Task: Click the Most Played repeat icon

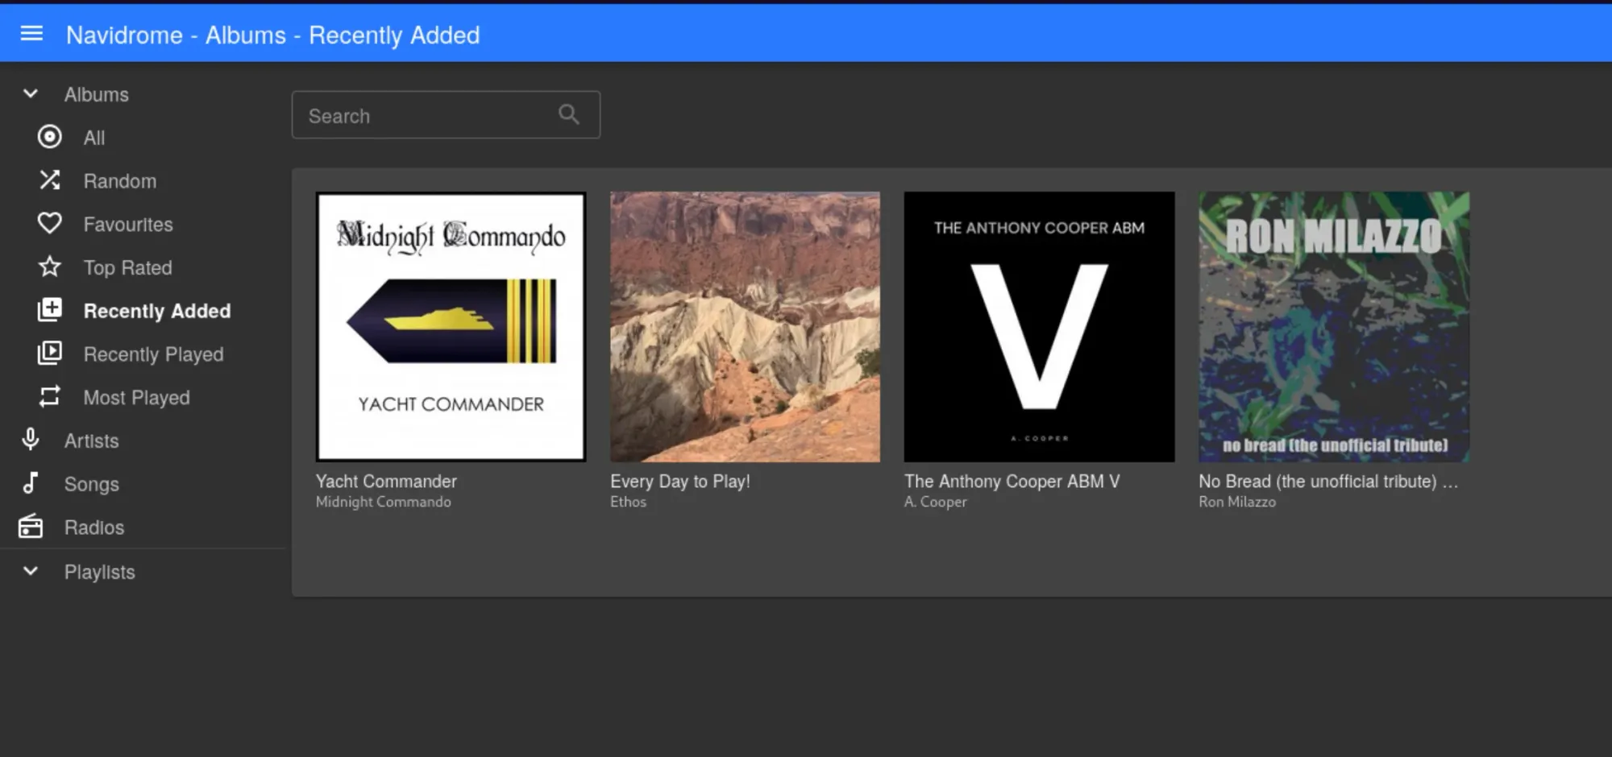Action: coord(49,397)
